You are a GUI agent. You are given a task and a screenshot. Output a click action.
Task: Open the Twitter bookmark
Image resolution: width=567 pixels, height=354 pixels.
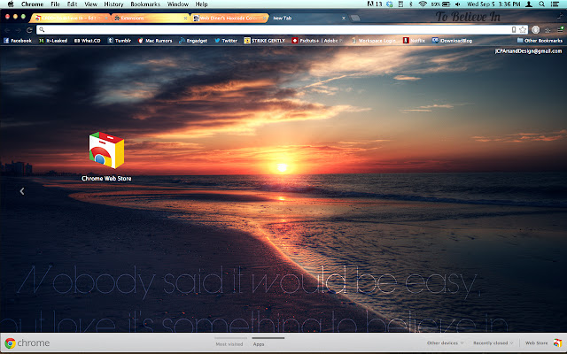tap(226, 41)
